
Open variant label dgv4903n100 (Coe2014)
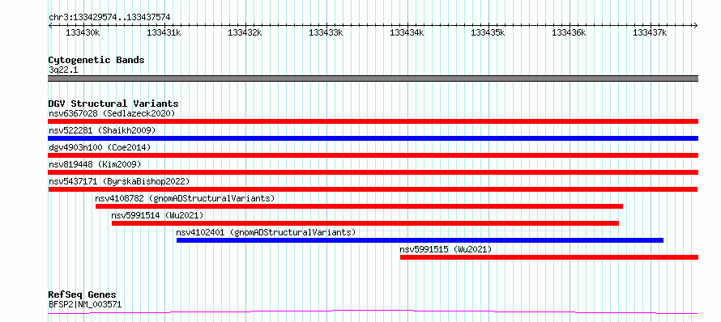click(100, 147)
